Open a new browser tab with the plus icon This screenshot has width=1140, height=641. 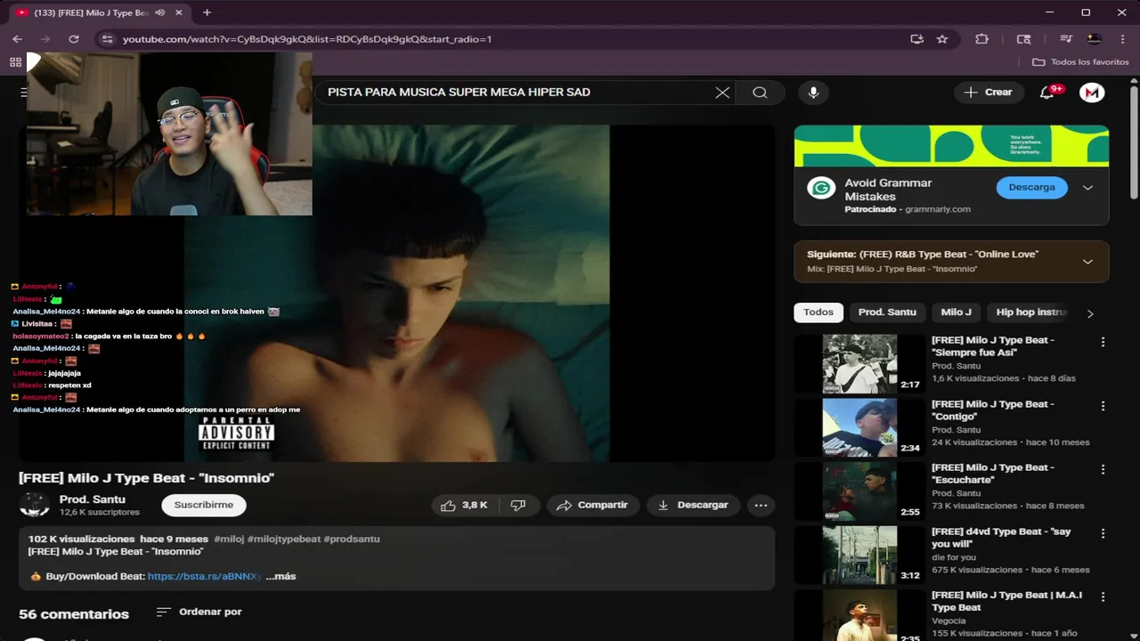coord(207,12)
